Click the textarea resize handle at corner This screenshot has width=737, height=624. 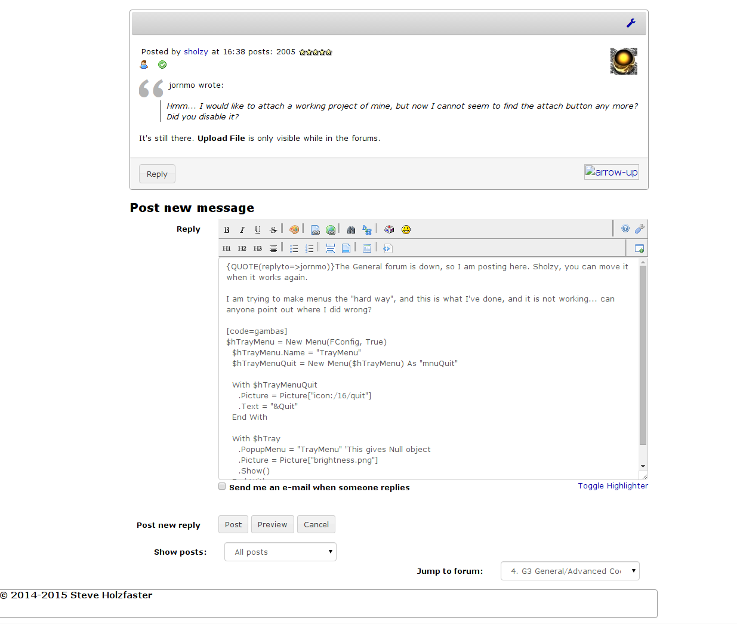[643, 475]
